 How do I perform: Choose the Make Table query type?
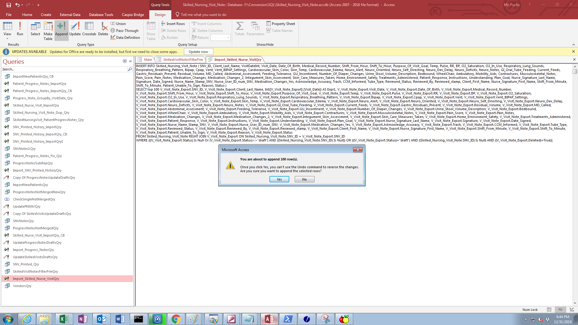point(48,31)
